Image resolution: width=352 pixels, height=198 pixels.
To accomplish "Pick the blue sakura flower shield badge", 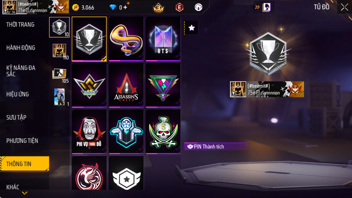I will (126, 132).
